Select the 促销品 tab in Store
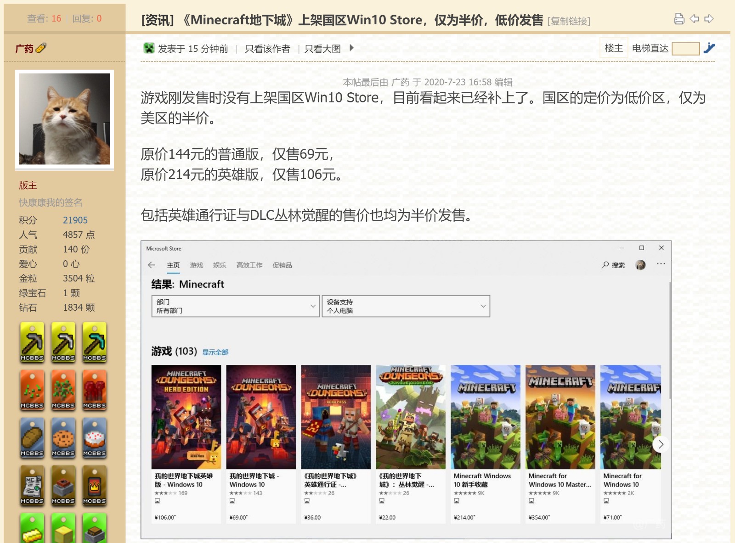Image resolution: width=735 pixels, height=543 pixels. coord(282,265)
